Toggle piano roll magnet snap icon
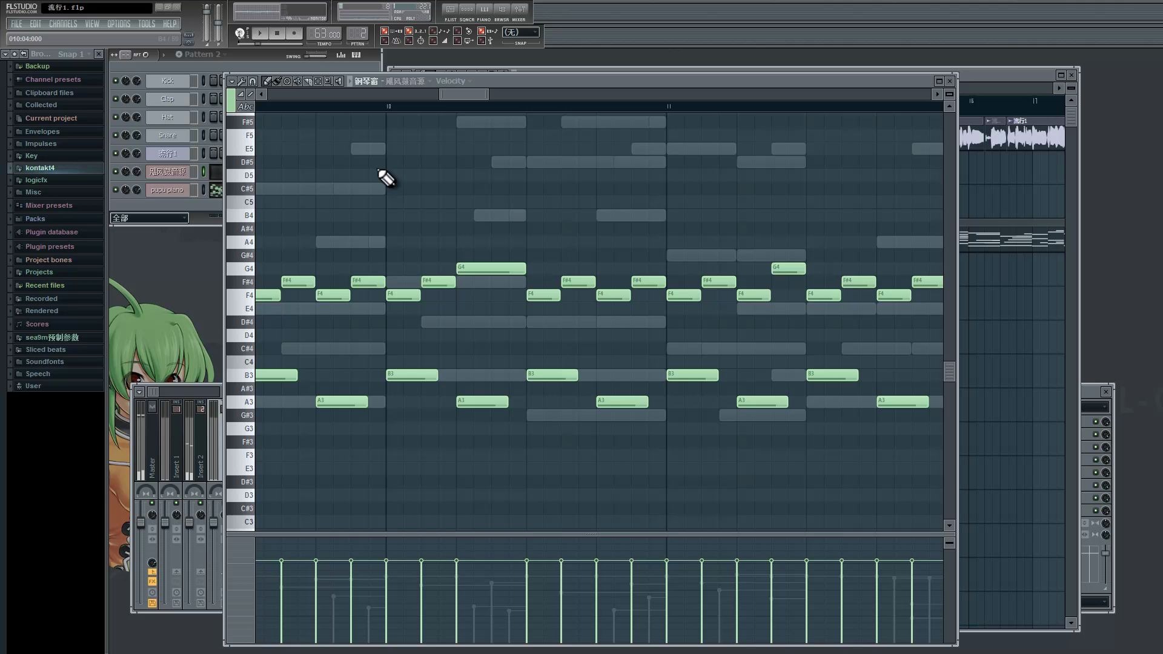Screen dimensions: 1163x654 (x=253, y=81)
